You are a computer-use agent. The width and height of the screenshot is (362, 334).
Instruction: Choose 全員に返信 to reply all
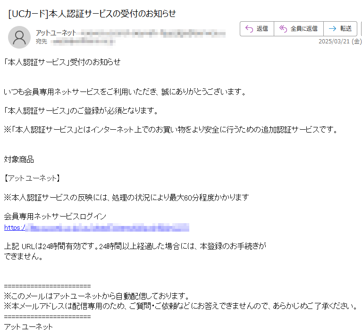click(x=304, y=29)
